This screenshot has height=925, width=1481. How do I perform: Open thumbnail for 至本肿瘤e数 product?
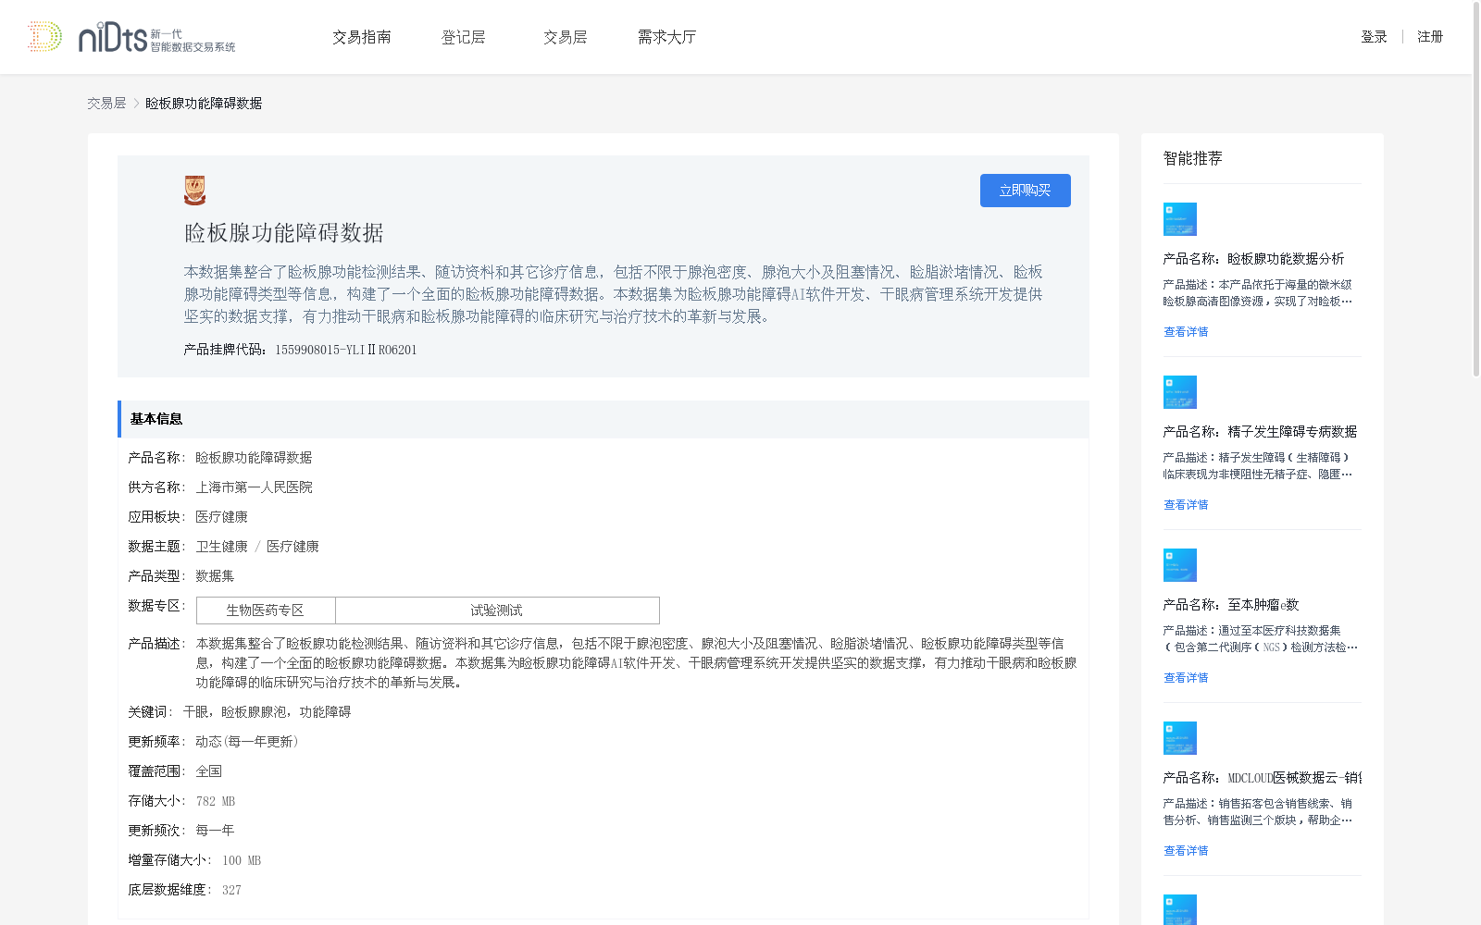[x=1180, y=565]
